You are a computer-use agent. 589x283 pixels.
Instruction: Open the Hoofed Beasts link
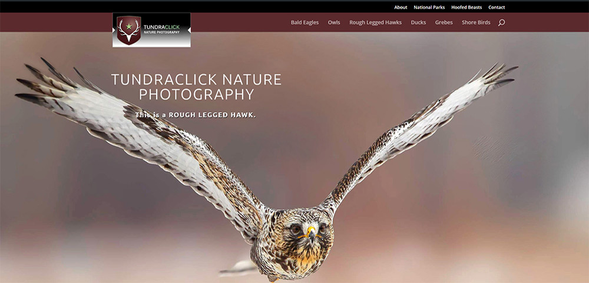(x=466, y=8)
